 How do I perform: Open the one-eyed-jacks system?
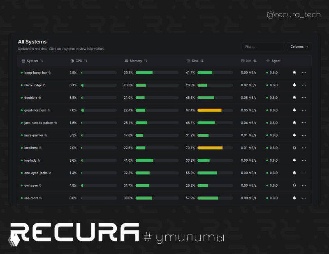pos(36,173)
